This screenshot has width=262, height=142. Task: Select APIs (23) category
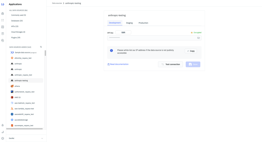point(15,26)
